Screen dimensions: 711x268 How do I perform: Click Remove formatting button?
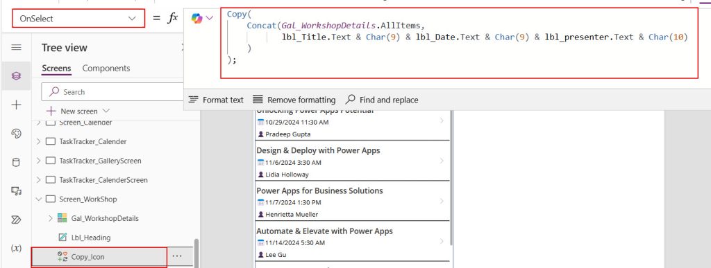tap(294, 100)
